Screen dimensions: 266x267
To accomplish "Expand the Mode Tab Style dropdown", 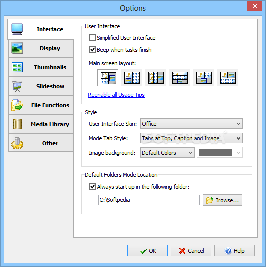I will [191, 138].
